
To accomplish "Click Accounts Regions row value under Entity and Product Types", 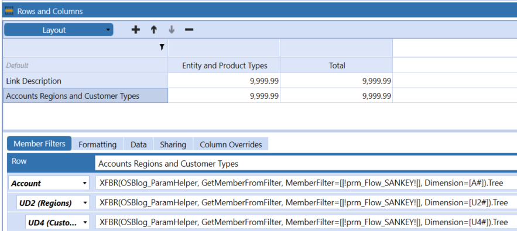I will coord(224,96).
